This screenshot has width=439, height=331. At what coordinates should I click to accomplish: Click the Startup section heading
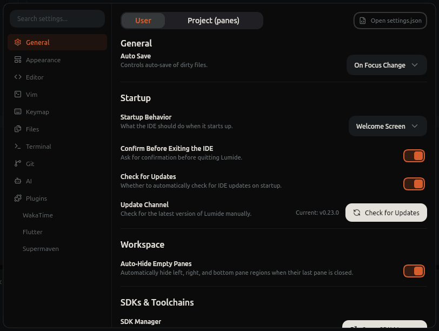[x=136, y=98]
